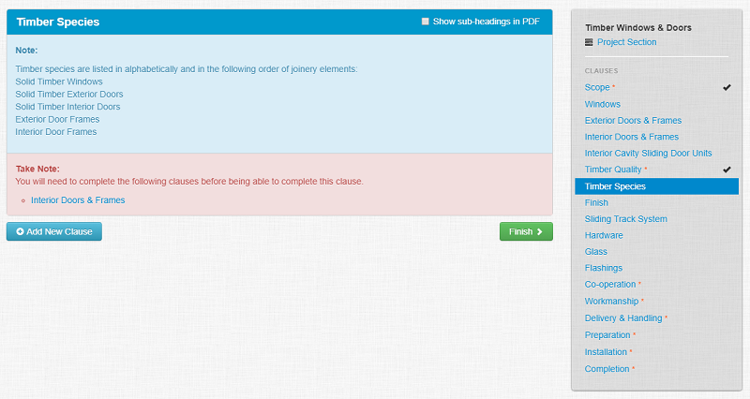Go to the Windows clause
The image size is (750, 399).
pos(602,104)
